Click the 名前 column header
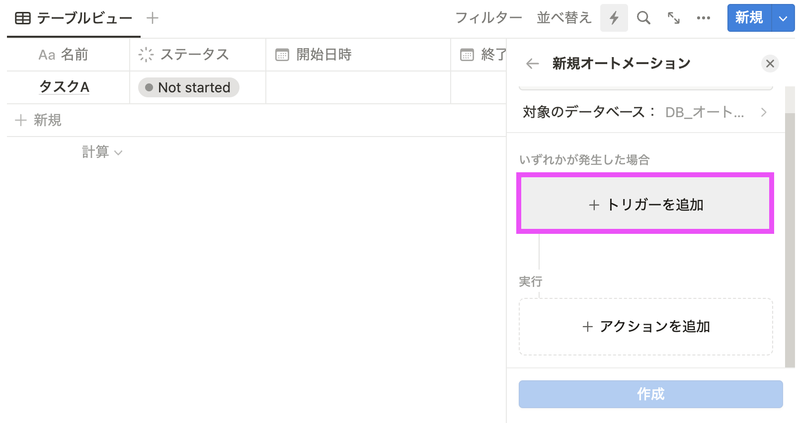Image resolution: width=796 pixels, height=423 pixels. (68, 55)
